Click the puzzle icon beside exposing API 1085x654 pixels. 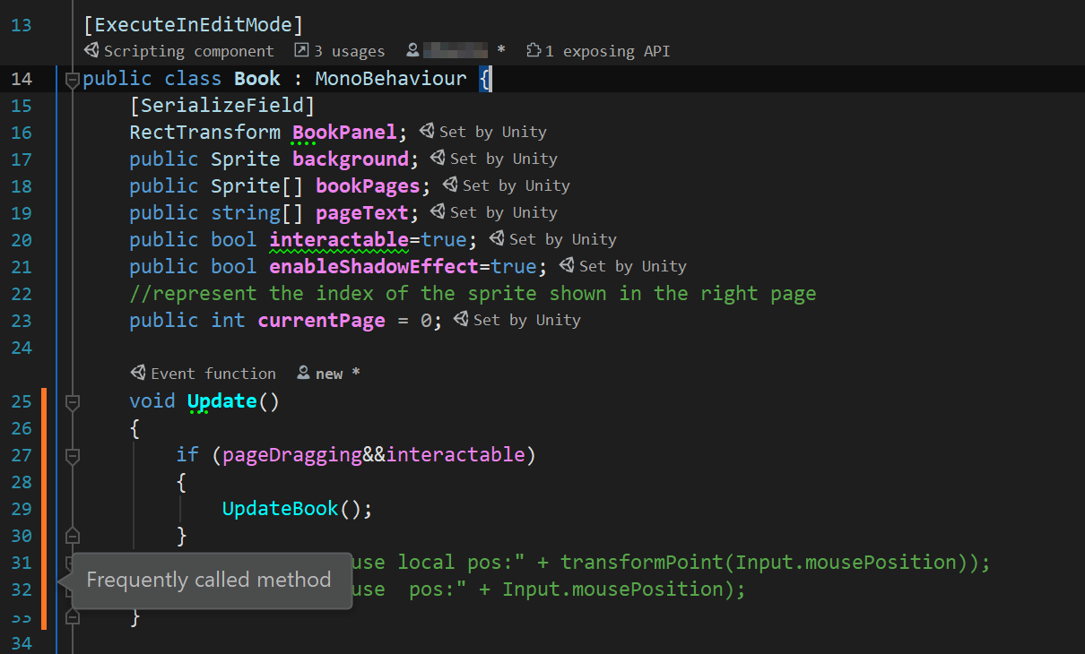pos(534,51)
